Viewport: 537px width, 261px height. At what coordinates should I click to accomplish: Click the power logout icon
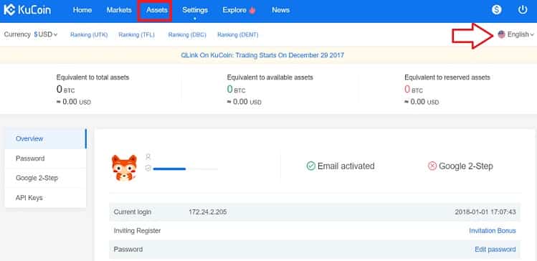click(523, 10)
